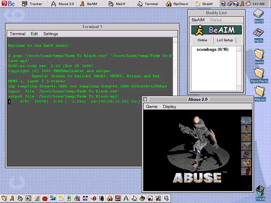
Task: Click the speaker icon in system tray
Action: point(223,4)
